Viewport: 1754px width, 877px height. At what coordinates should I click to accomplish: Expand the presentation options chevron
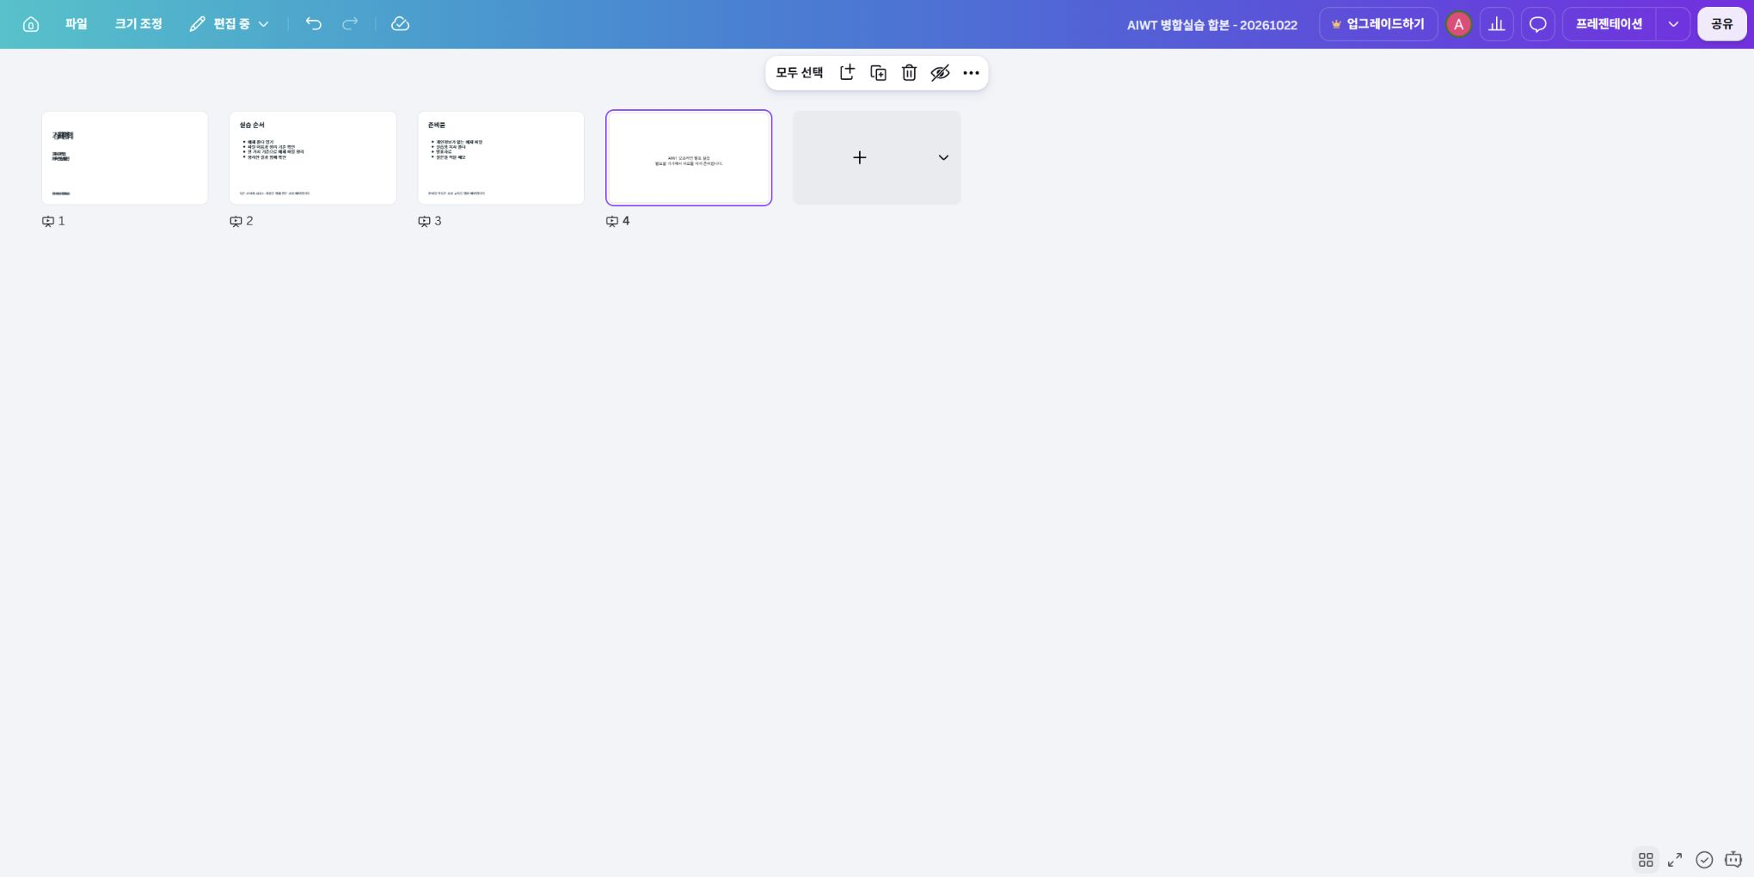(x=1673, y=24)
